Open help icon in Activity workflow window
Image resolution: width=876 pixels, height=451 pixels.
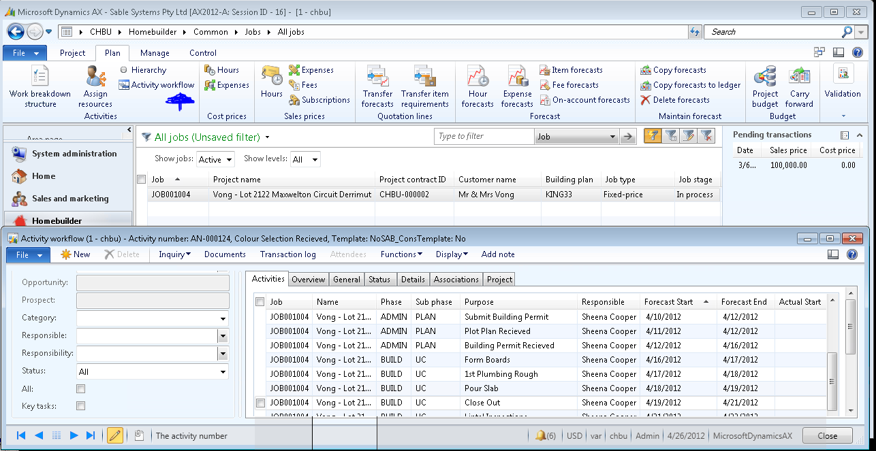(851, 254)
